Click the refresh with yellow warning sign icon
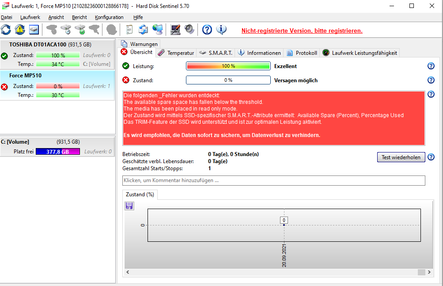Screen dimensions: 443x286 pyautogui.click(x=20, y=30)
